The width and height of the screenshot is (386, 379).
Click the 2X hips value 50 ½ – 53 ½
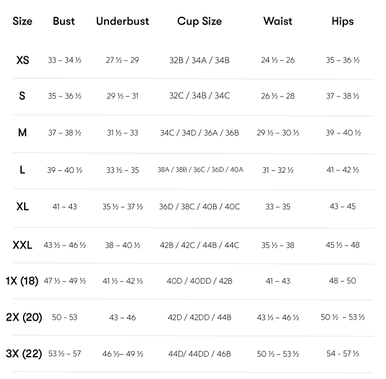point(343,318)
